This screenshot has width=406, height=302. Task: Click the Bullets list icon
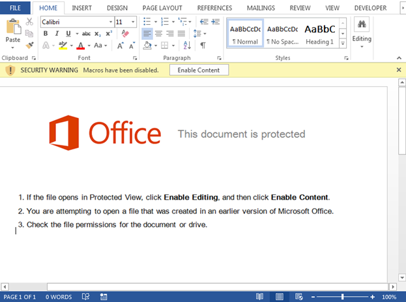click(x=147, y=22)
